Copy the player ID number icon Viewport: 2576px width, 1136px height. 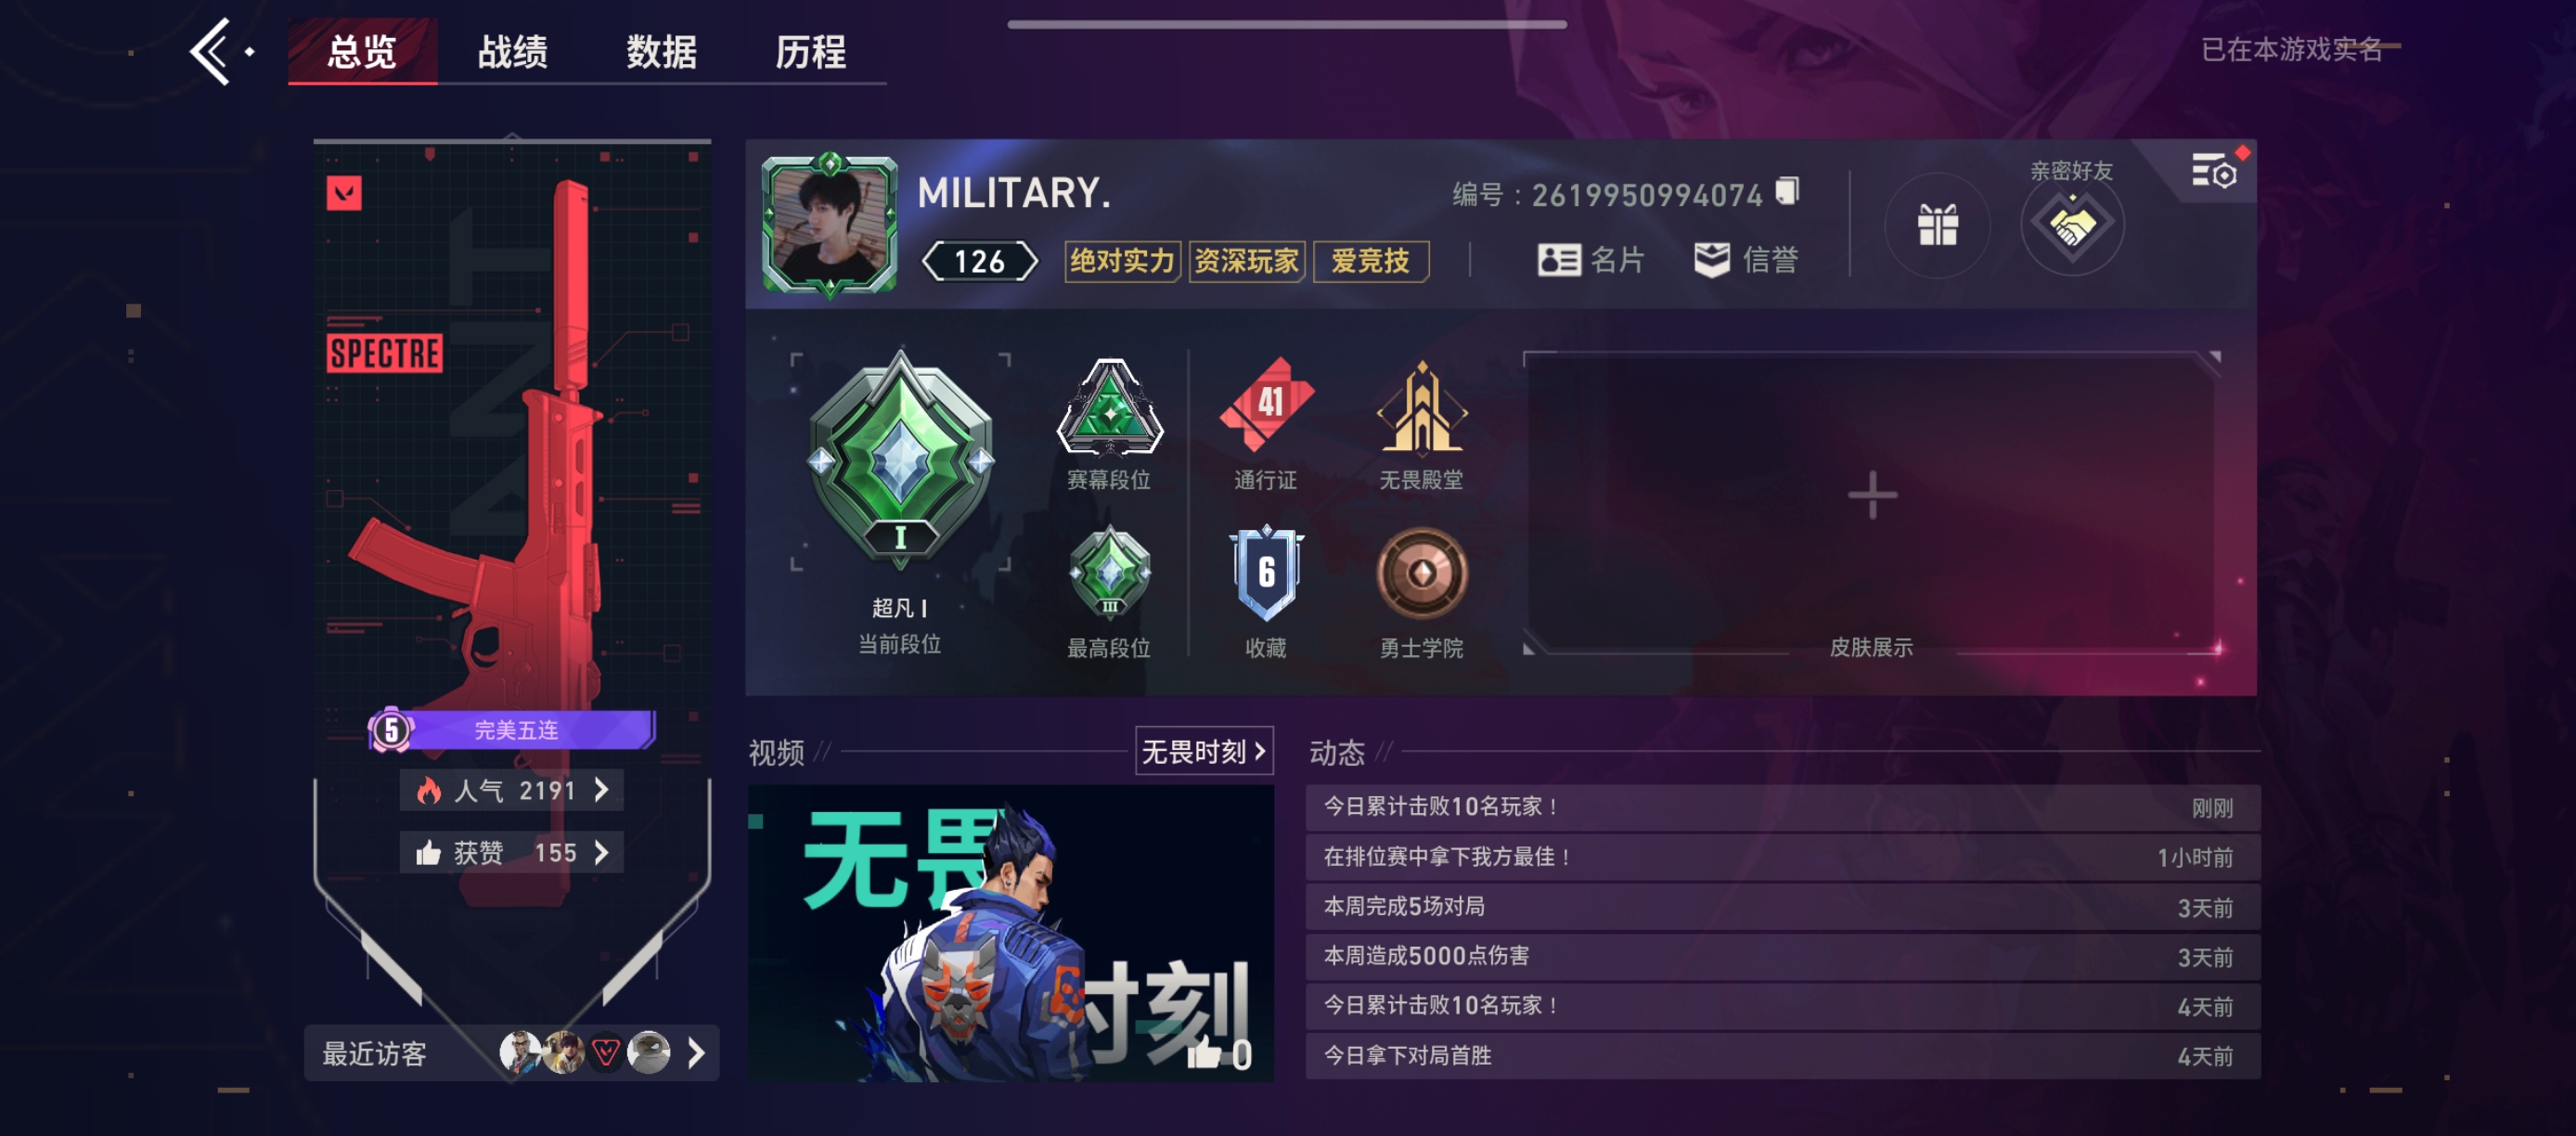click(1787, 191)
